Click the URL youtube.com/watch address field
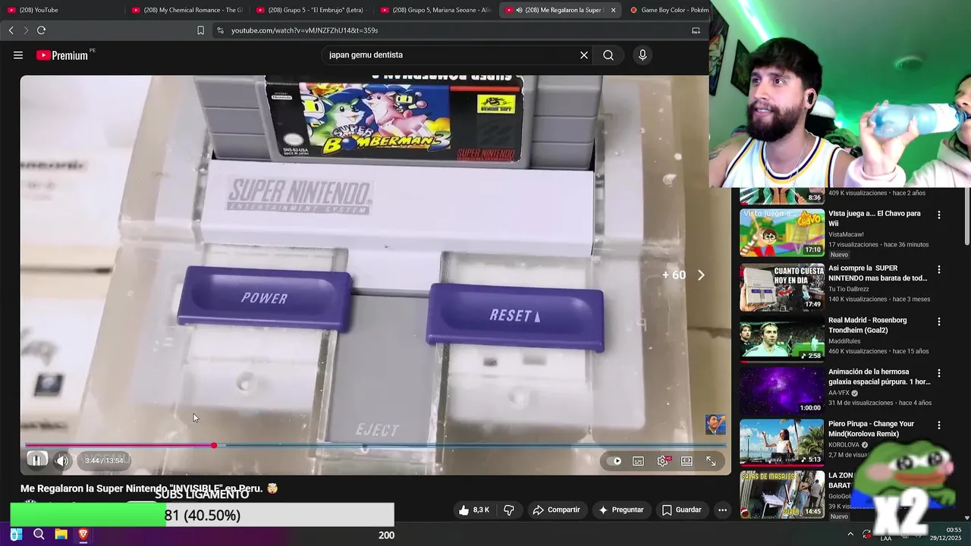The width and height of the screenshot is (971, 546). tap(304, 30)
